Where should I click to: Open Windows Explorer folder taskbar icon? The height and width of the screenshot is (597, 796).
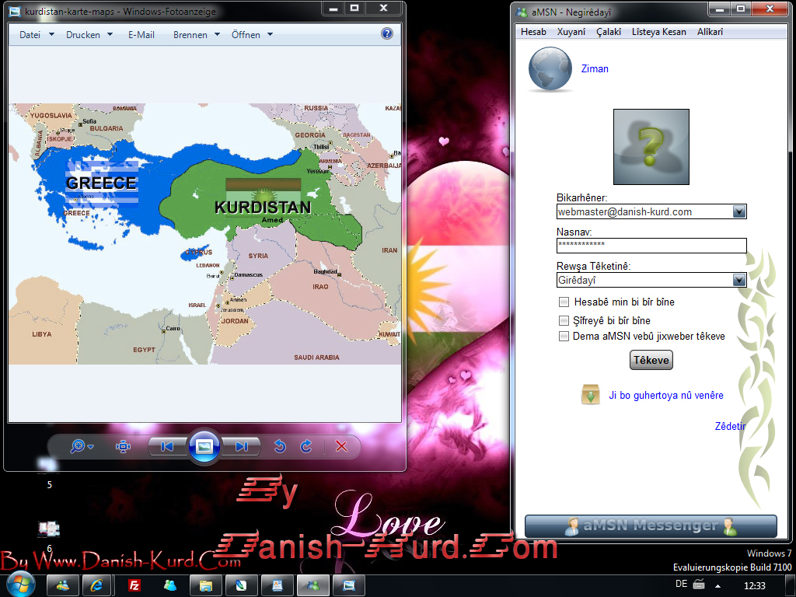click(x=205, y=586)
